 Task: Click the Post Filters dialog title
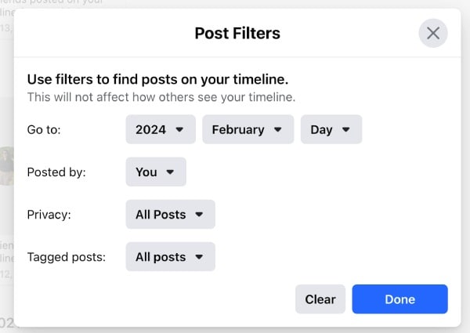coord(237,33)
